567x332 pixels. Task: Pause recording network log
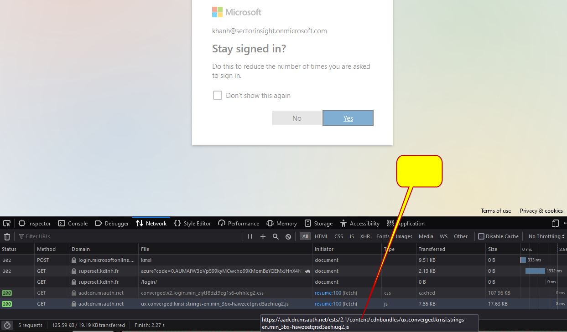click(250, 236)
